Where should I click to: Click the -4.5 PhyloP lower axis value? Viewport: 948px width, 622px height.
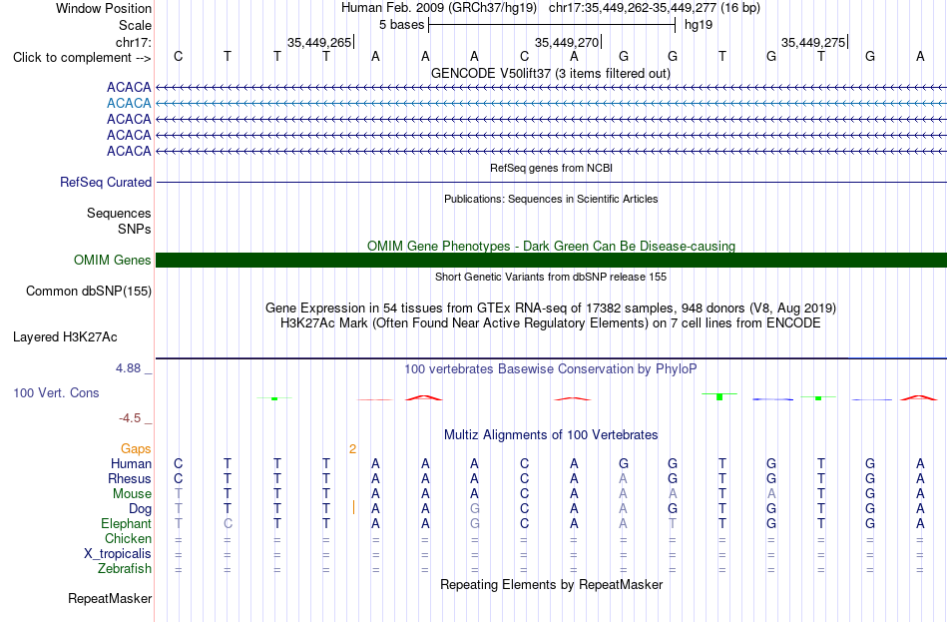[x=130, y=418]
